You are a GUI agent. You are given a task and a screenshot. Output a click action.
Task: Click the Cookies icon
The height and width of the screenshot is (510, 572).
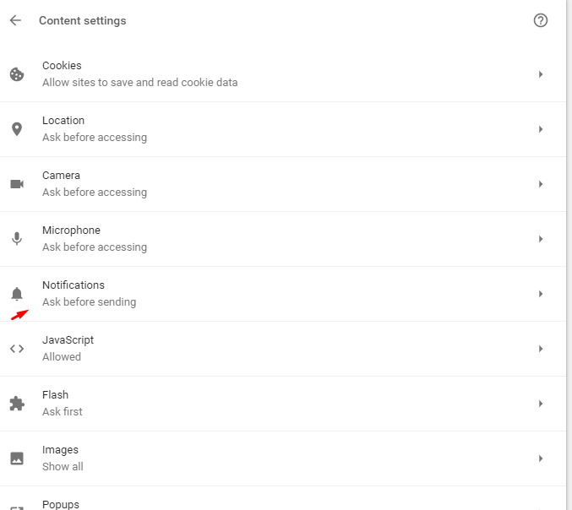coord(17,74)
